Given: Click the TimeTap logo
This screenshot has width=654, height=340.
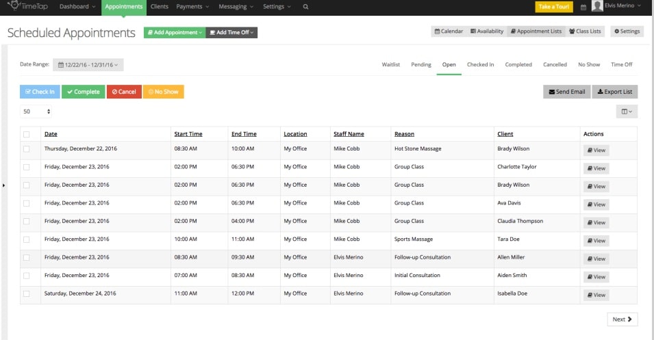Looking at the screenshot, I should click(x=27, y=6).
